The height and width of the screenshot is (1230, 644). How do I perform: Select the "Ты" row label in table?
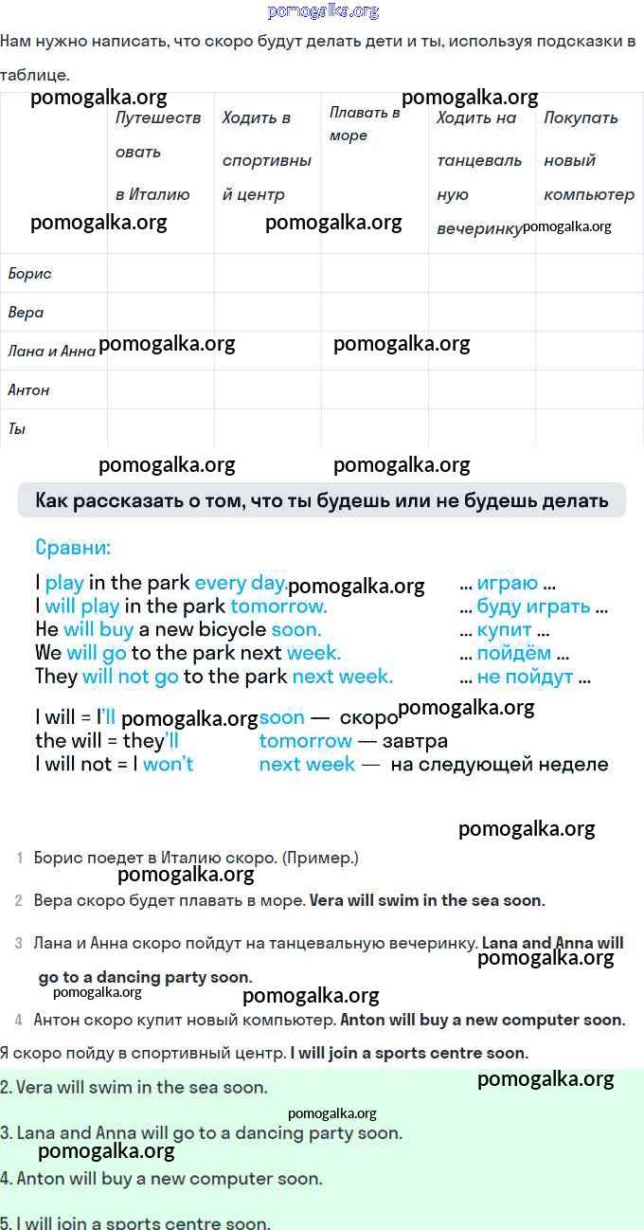[17, 429]
